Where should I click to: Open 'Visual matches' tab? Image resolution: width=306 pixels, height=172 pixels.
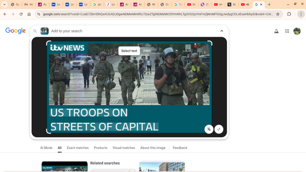[124, 148]
